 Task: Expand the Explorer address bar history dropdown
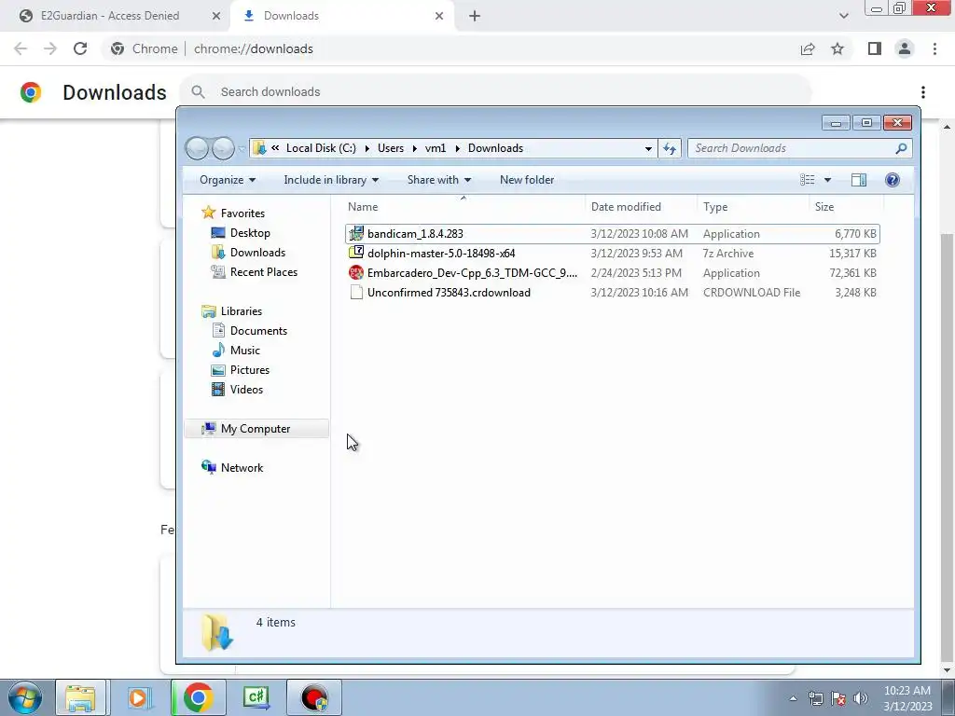tap(648, 148)
